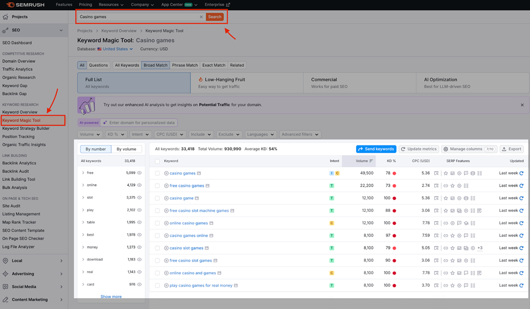Check 'play casino games for real money' checkbox
530x309 pixels.
point(157,286)
